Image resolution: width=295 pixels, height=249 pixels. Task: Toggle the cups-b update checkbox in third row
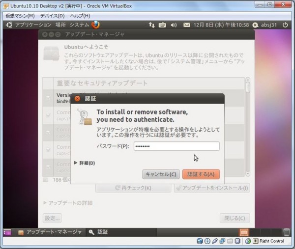point(48,132)
